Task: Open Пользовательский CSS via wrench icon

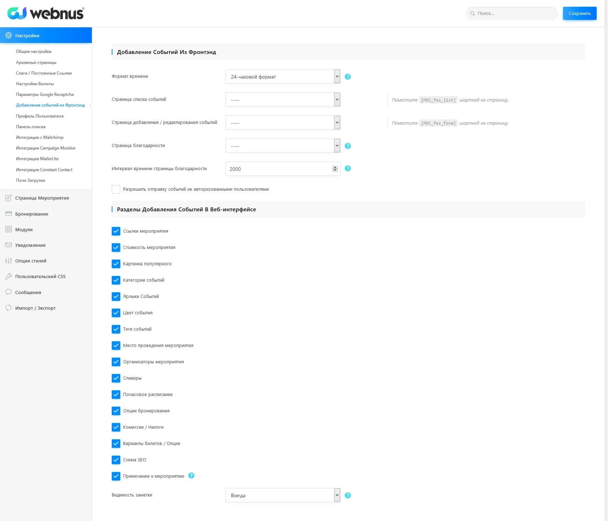Action: (x=9, y=276)
